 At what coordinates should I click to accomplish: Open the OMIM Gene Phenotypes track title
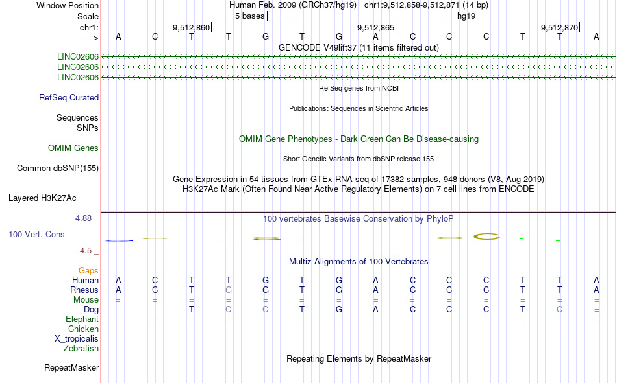(x=359, y=139)
